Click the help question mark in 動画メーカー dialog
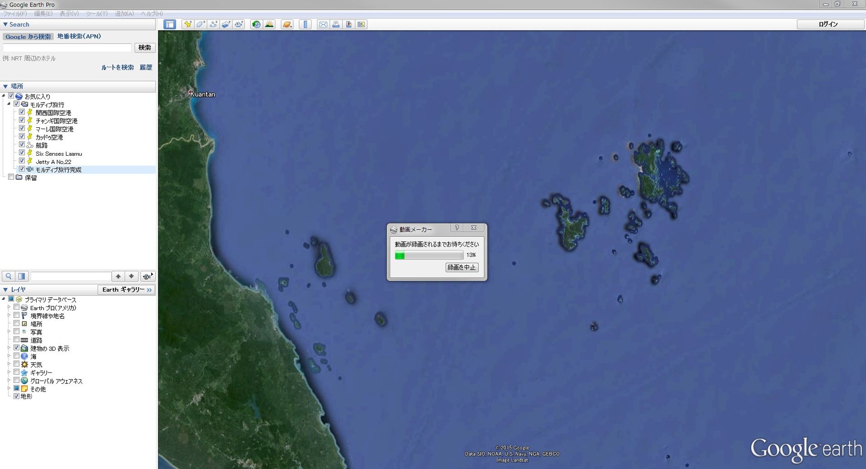The width and height of the screenshot is (866, 469). [x=457, y=228]
